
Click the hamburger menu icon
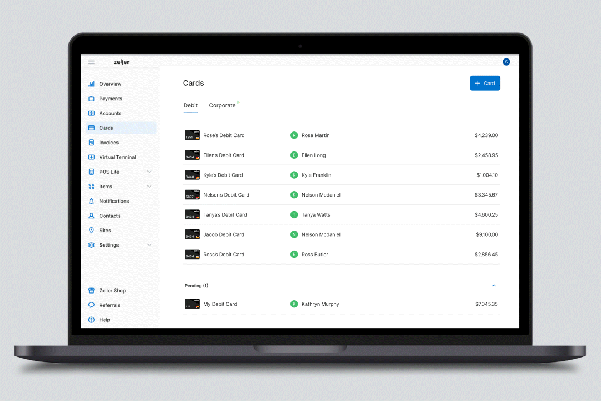91,62
